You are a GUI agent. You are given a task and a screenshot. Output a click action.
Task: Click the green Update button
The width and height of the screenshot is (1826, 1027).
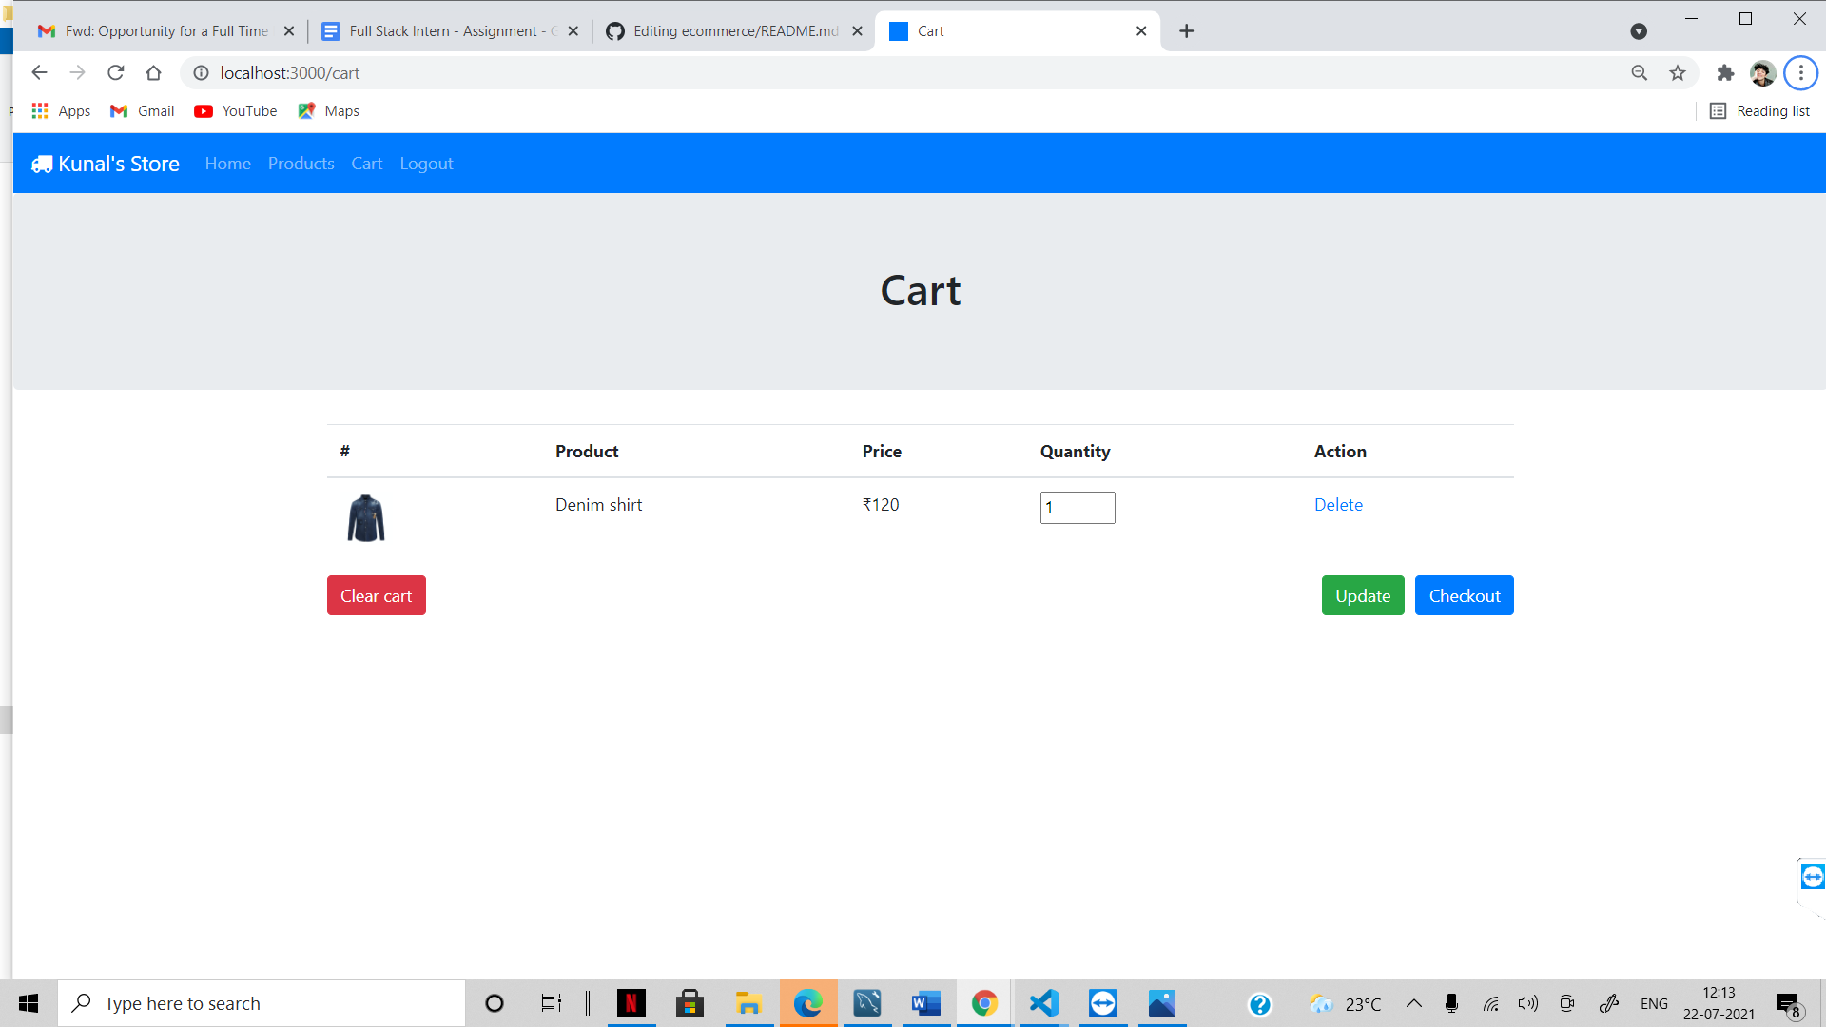[x=1363, y=595]
